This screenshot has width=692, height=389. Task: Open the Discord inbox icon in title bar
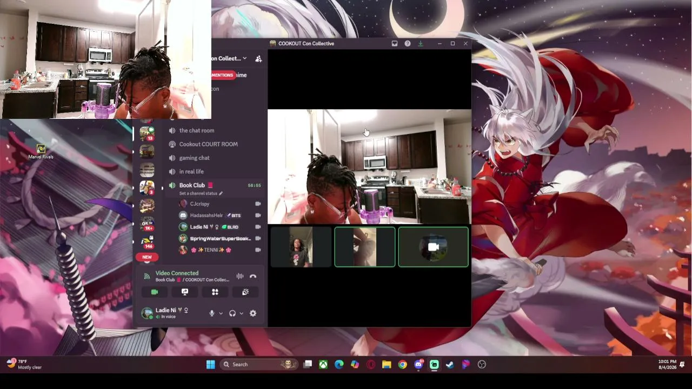[x=395, y=43]
